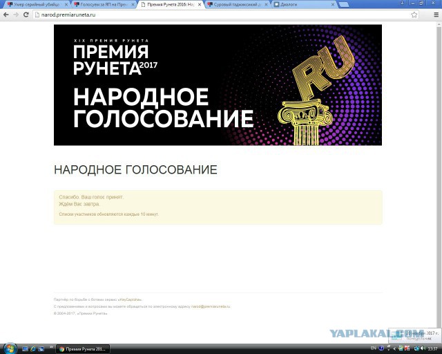The image size is (442, 354).
Task: Close the 'Премия Рунета 2016' tab
Action: coord(200,5)
